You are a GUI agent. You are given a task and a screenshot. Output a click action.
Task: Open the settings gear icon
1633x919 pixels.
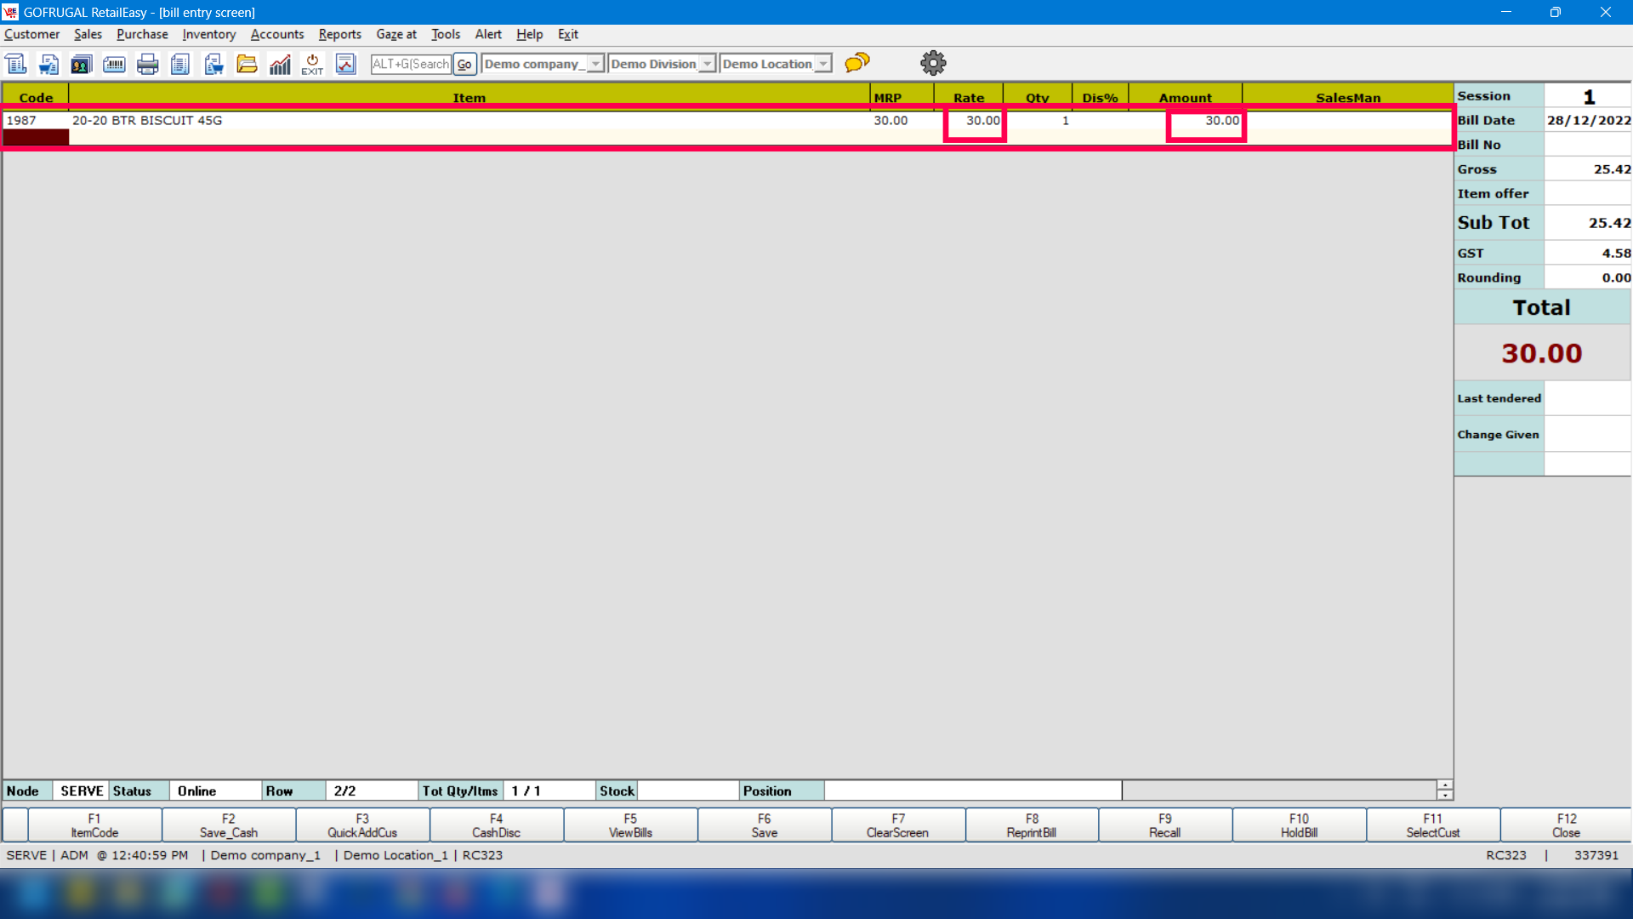click(x=933, y=63)
